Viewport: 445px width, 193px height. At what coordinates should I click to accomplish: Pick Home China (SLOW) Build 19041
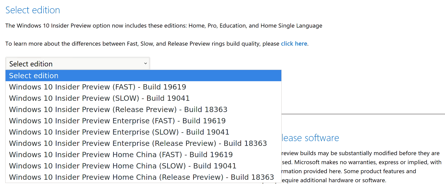coord(123,166)
